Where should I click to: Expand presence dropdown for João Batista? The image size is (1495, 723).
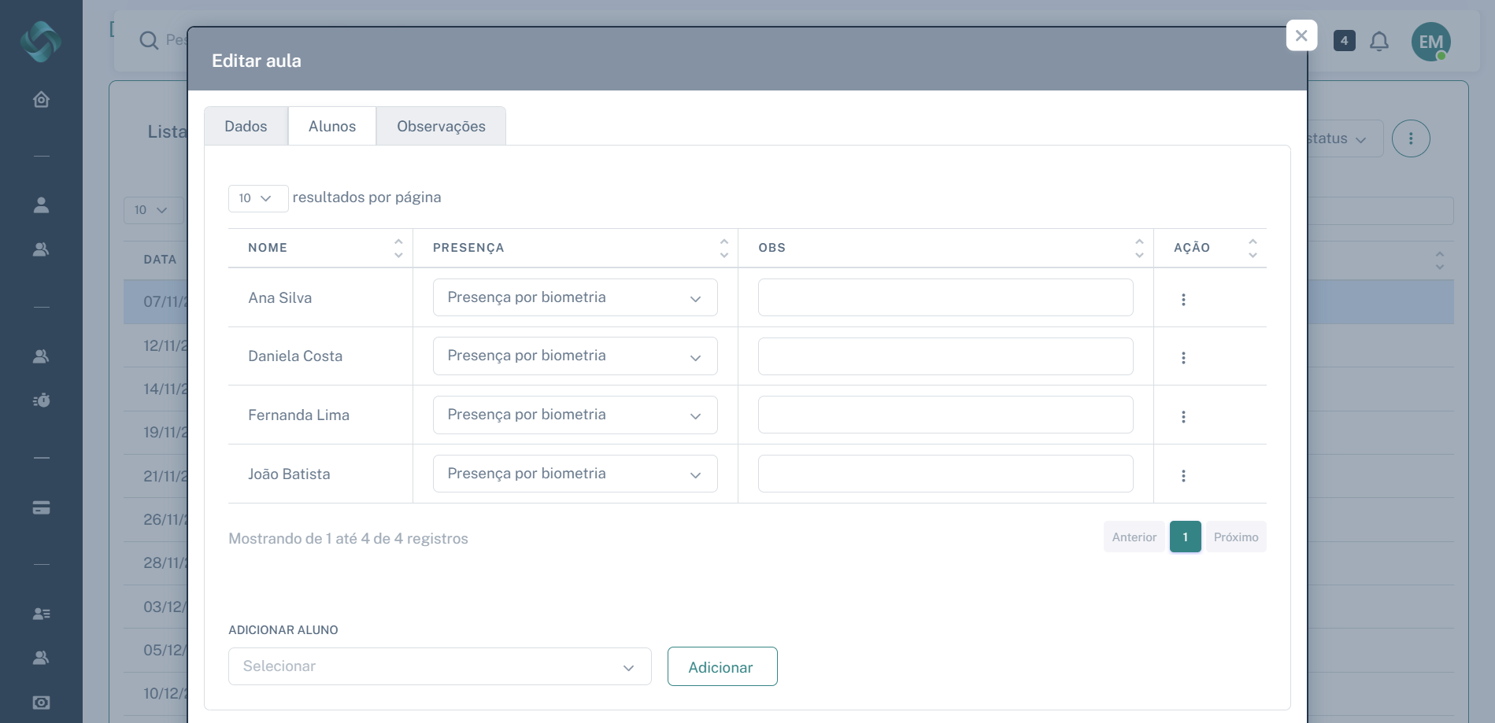point(575,474)
